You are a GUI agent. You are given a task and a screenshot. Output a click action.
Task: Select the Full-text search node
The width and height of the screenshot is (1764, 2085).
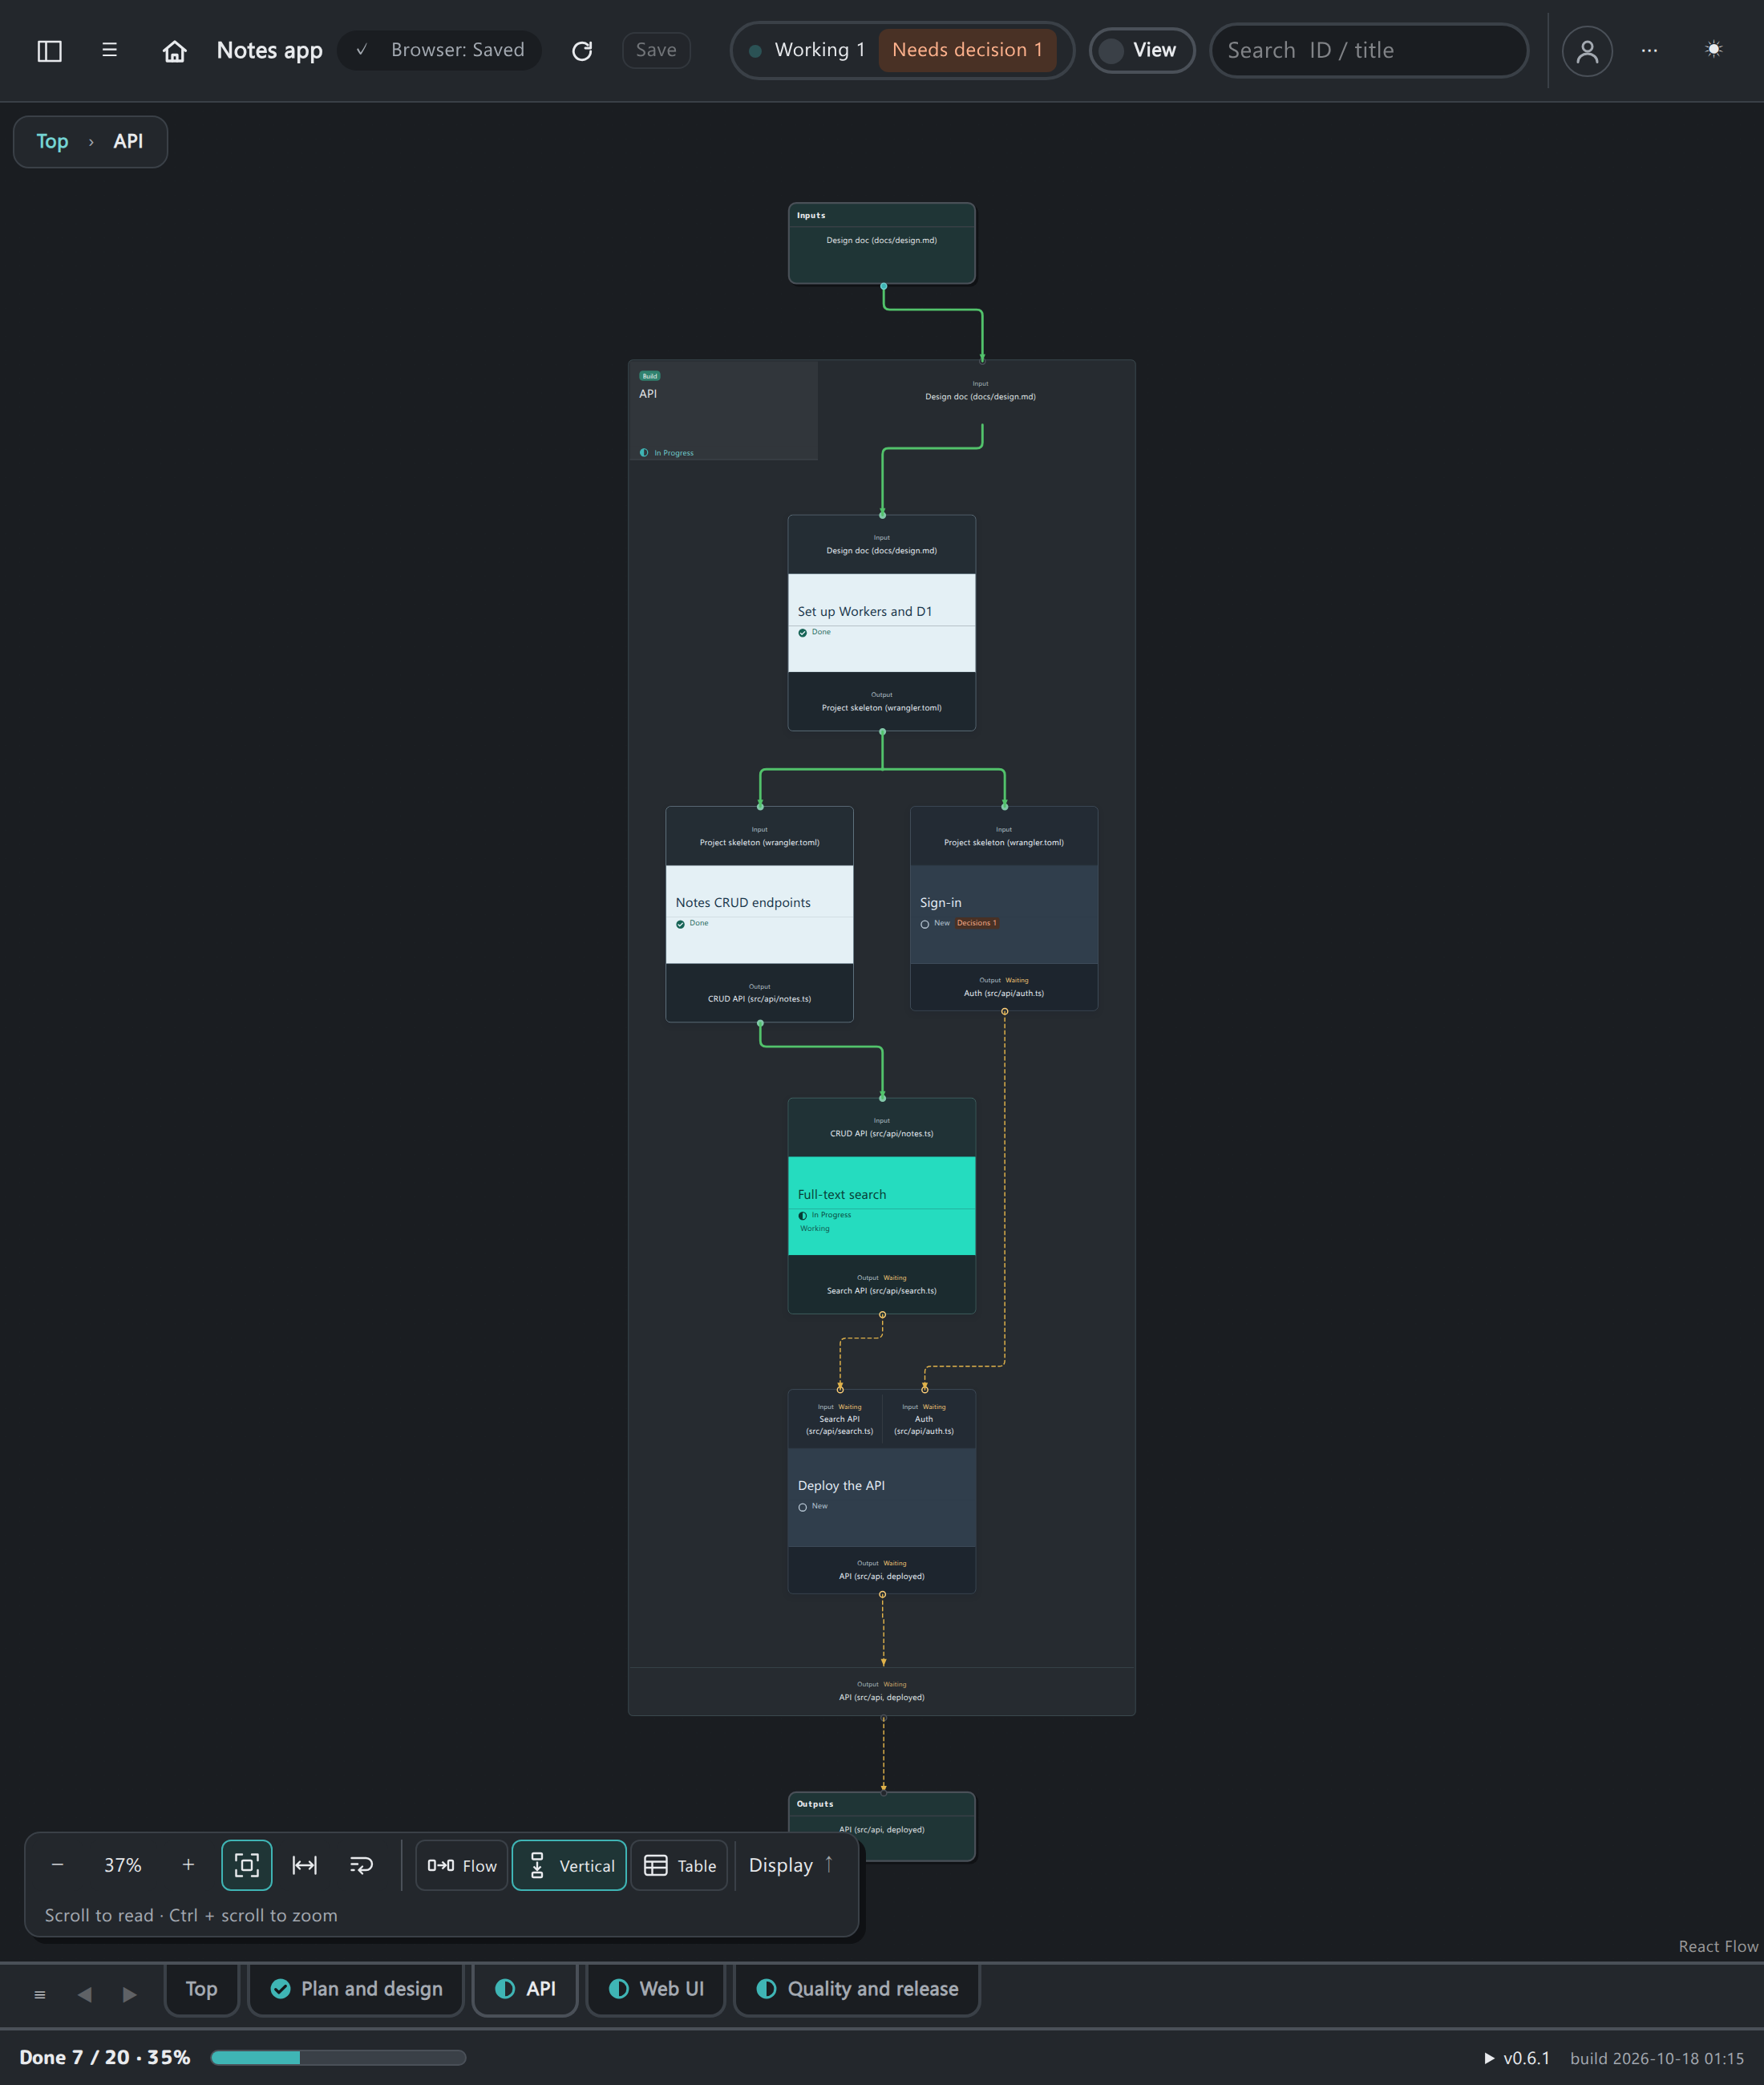click(x=881, y=1205)
